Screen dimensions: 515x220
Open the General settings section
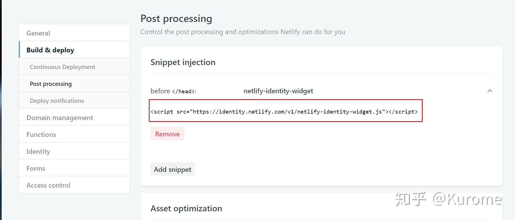pyautogui.click(x=74, y=33)
